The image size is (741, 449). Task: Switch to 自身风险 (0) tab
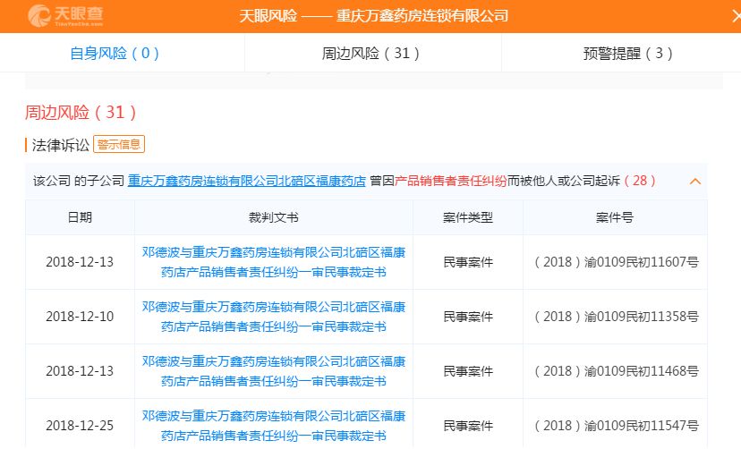pyautogui.click(x=115, y=53)
